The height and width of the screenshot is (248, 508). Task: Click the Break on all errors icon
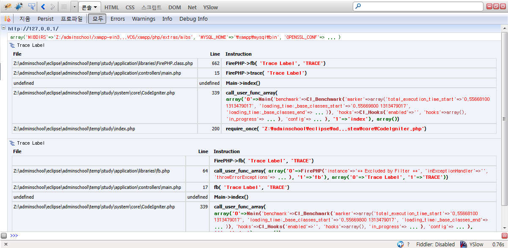click(x=7, y=19)
